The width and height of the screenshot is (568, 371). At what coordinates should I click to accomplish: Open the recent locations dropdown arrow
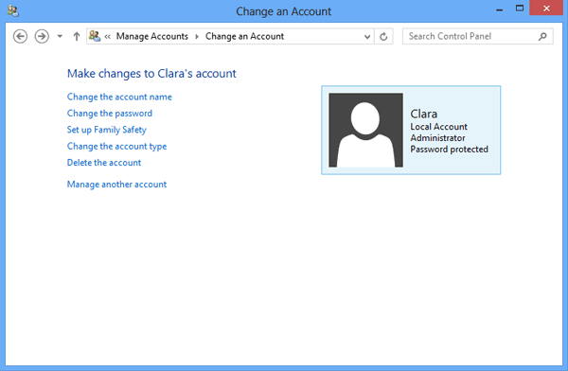tap(60, 37)
